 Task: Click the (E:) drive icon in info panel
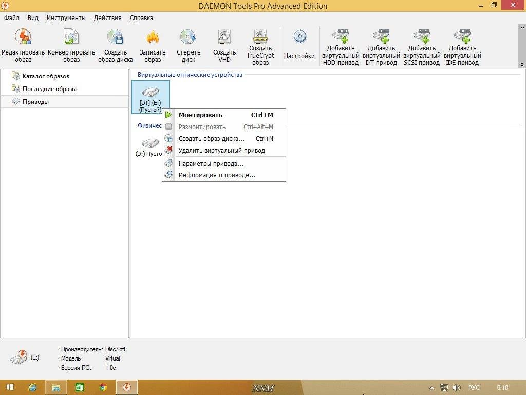(18, 358)
